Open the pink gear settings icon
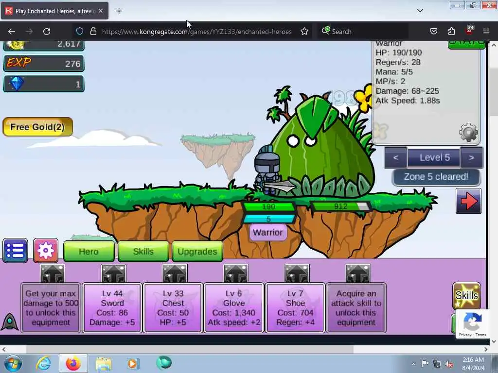 click(46, 251)
